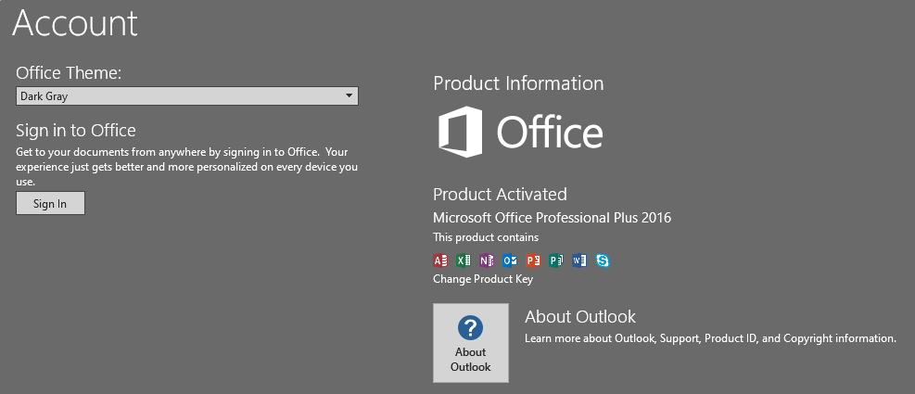
Task: Open the About Outlook button
Action: pos(470,343)
